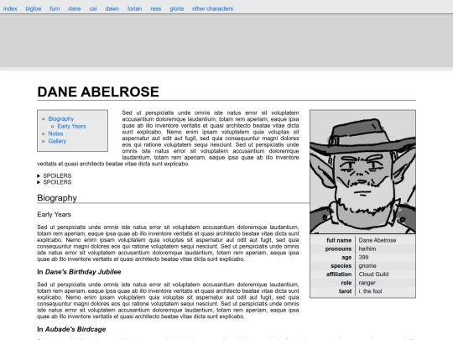453x340 pixels.
Task: Click the pronouns label in infobox
Action: tap(338, 248)
